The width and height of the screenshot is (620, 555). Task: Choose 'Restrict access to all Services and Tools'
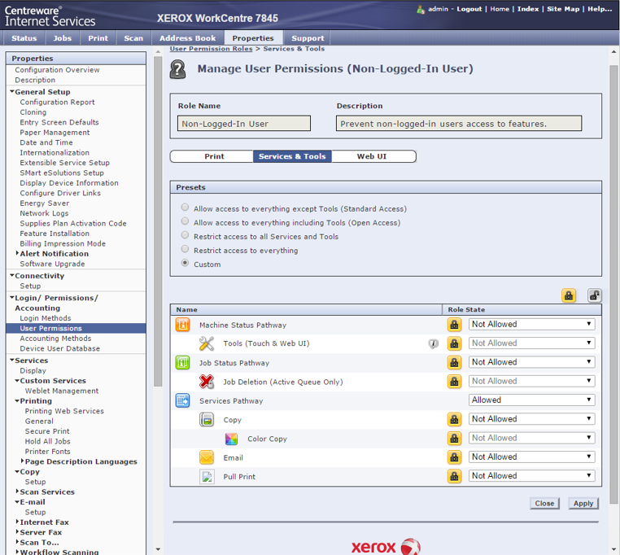186,236
